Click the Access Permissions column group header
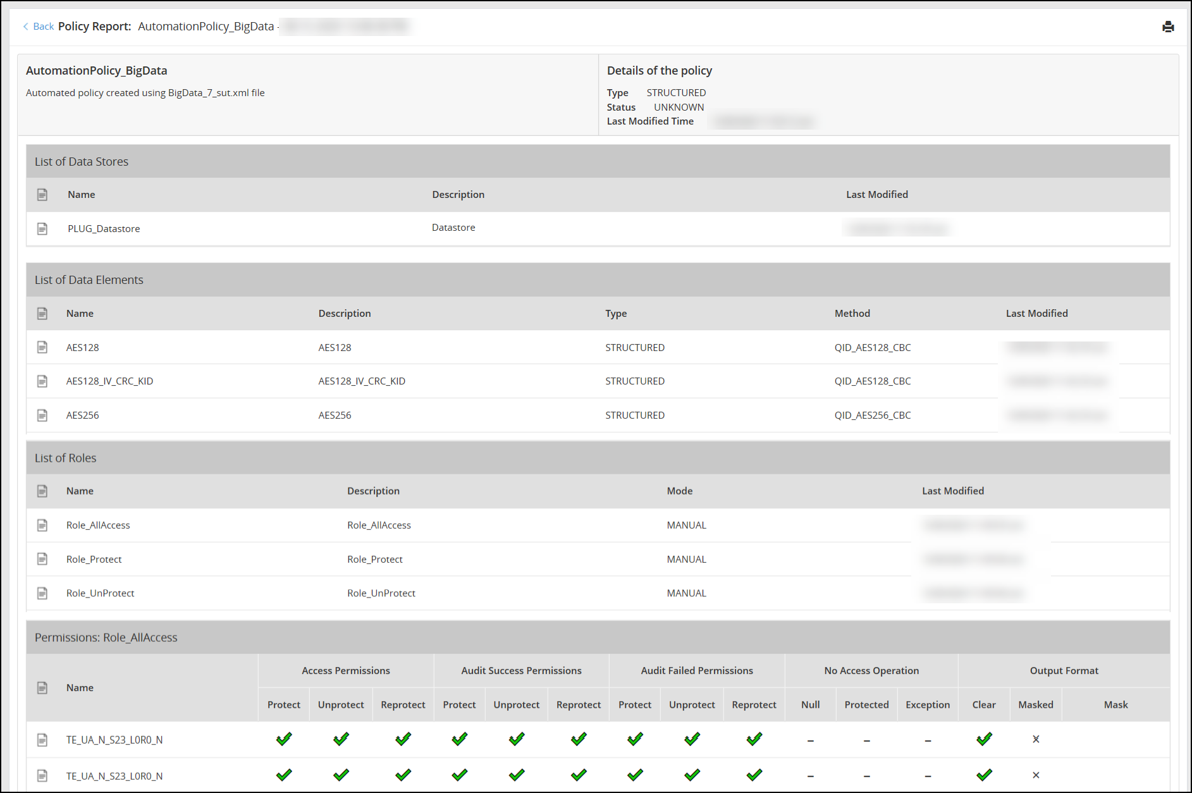 click(x=346, y=671)
